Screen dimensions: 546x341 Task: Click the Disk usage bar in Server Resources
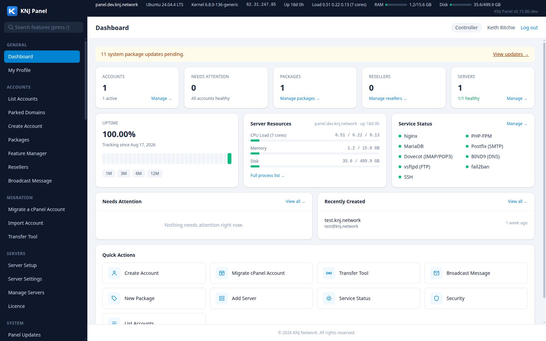pyautogui.click(x=315, y=166)
